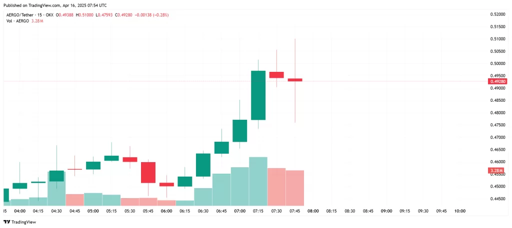The width and height of the screenshot is (512, 228).
Task: Click the 05:00 time axis label
Action: pyautogui.click(x=93, y=211)
